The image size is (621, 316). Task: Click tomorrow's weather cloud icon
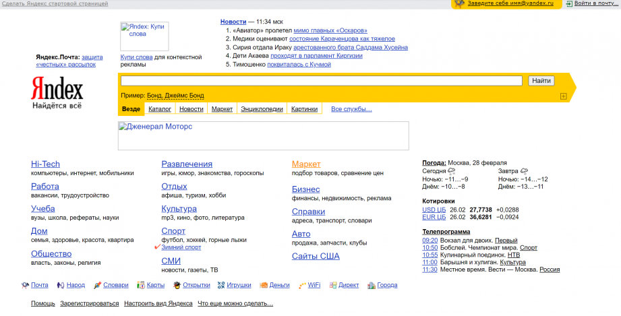tap(524, 171)
